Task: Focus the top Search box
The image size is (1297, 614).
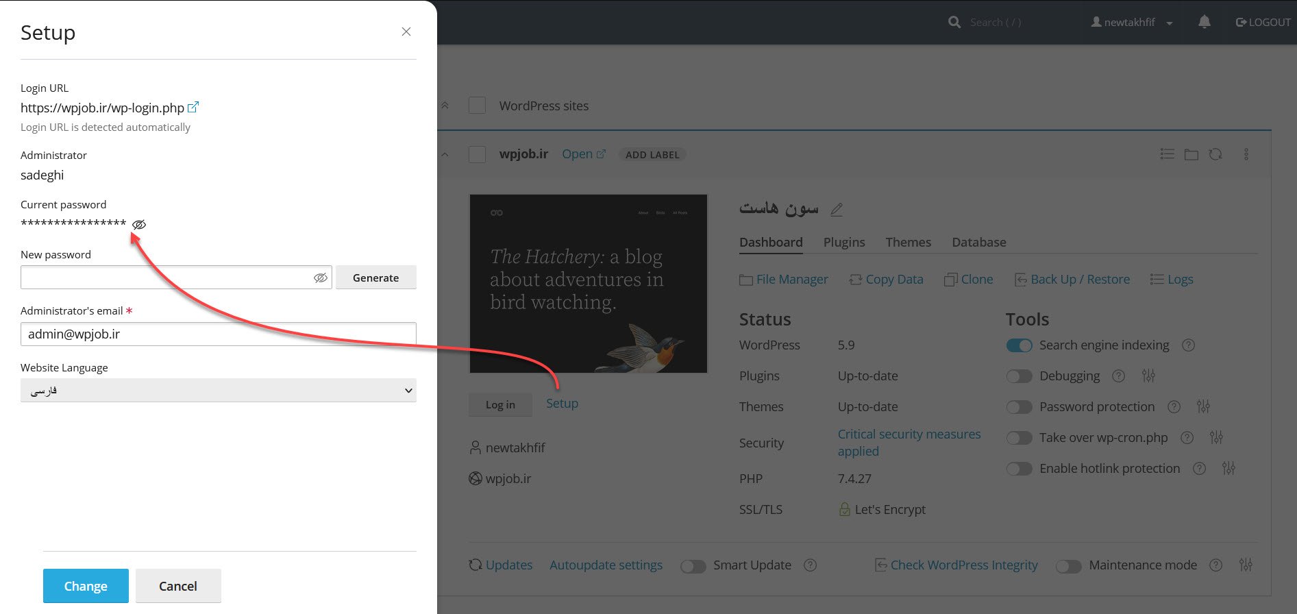Action: [996, 23]
